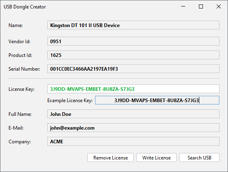The image size is (228, 172).
Task: Click the 'Company:' label
Action: click(x=20, y=142)
